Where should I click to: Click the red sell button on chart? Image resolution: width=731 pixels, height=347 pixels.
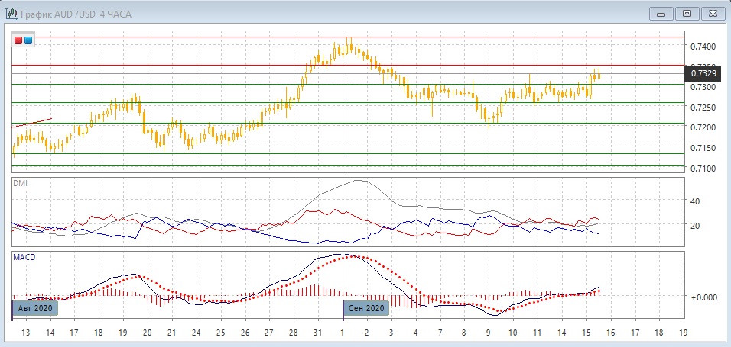point(19,40)
